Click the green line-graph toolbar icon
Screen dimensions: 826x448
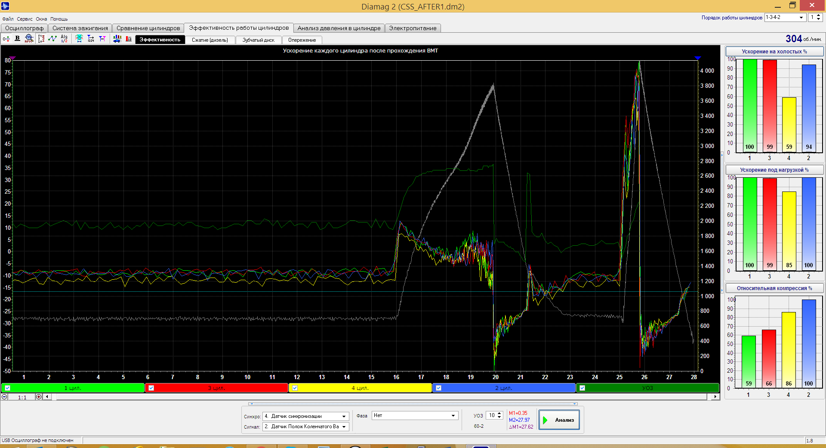(x=52, y=39)
